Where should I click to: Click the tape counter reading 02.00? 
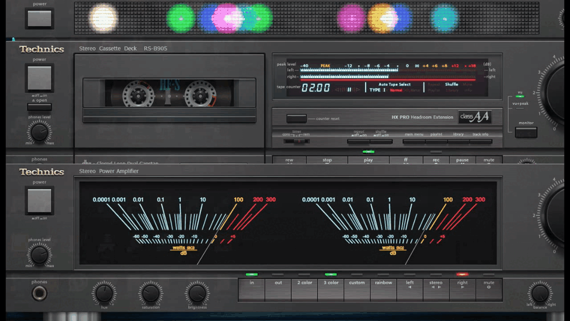click(x=316, y=87)
